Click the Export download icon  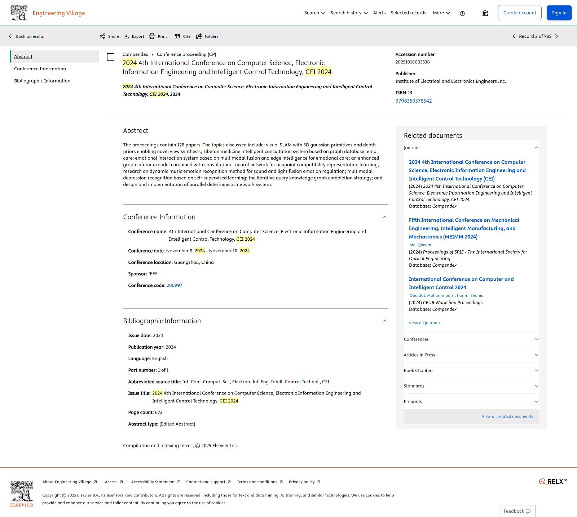point(126,36)
